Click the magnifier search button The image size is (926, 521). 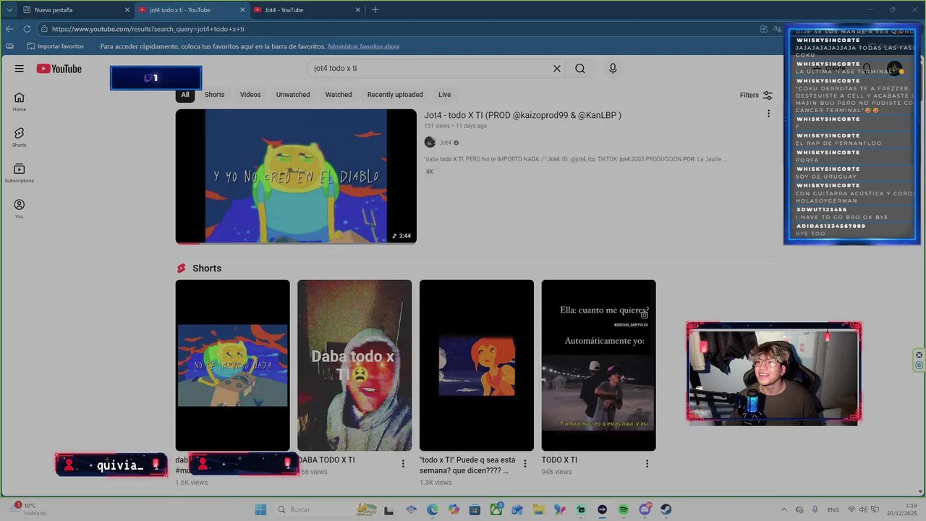[x=580, y=69]
